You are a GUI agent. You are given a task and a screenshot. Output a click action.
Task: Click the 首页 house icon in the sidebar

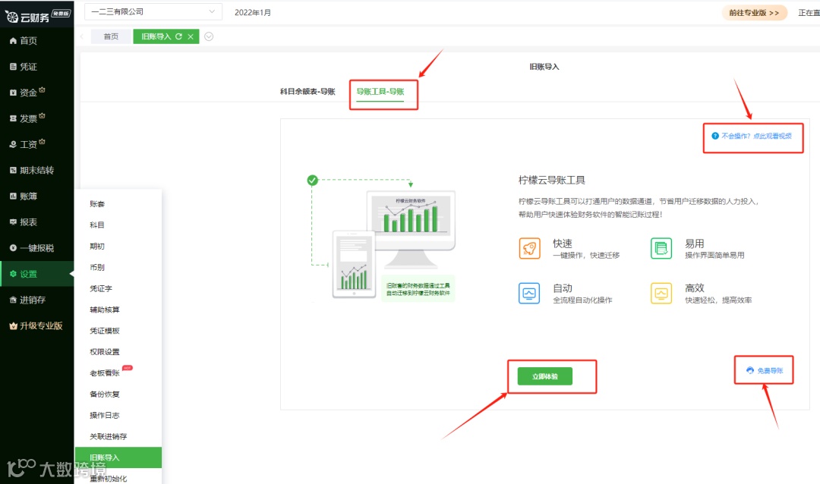click(x=13, y=41)
